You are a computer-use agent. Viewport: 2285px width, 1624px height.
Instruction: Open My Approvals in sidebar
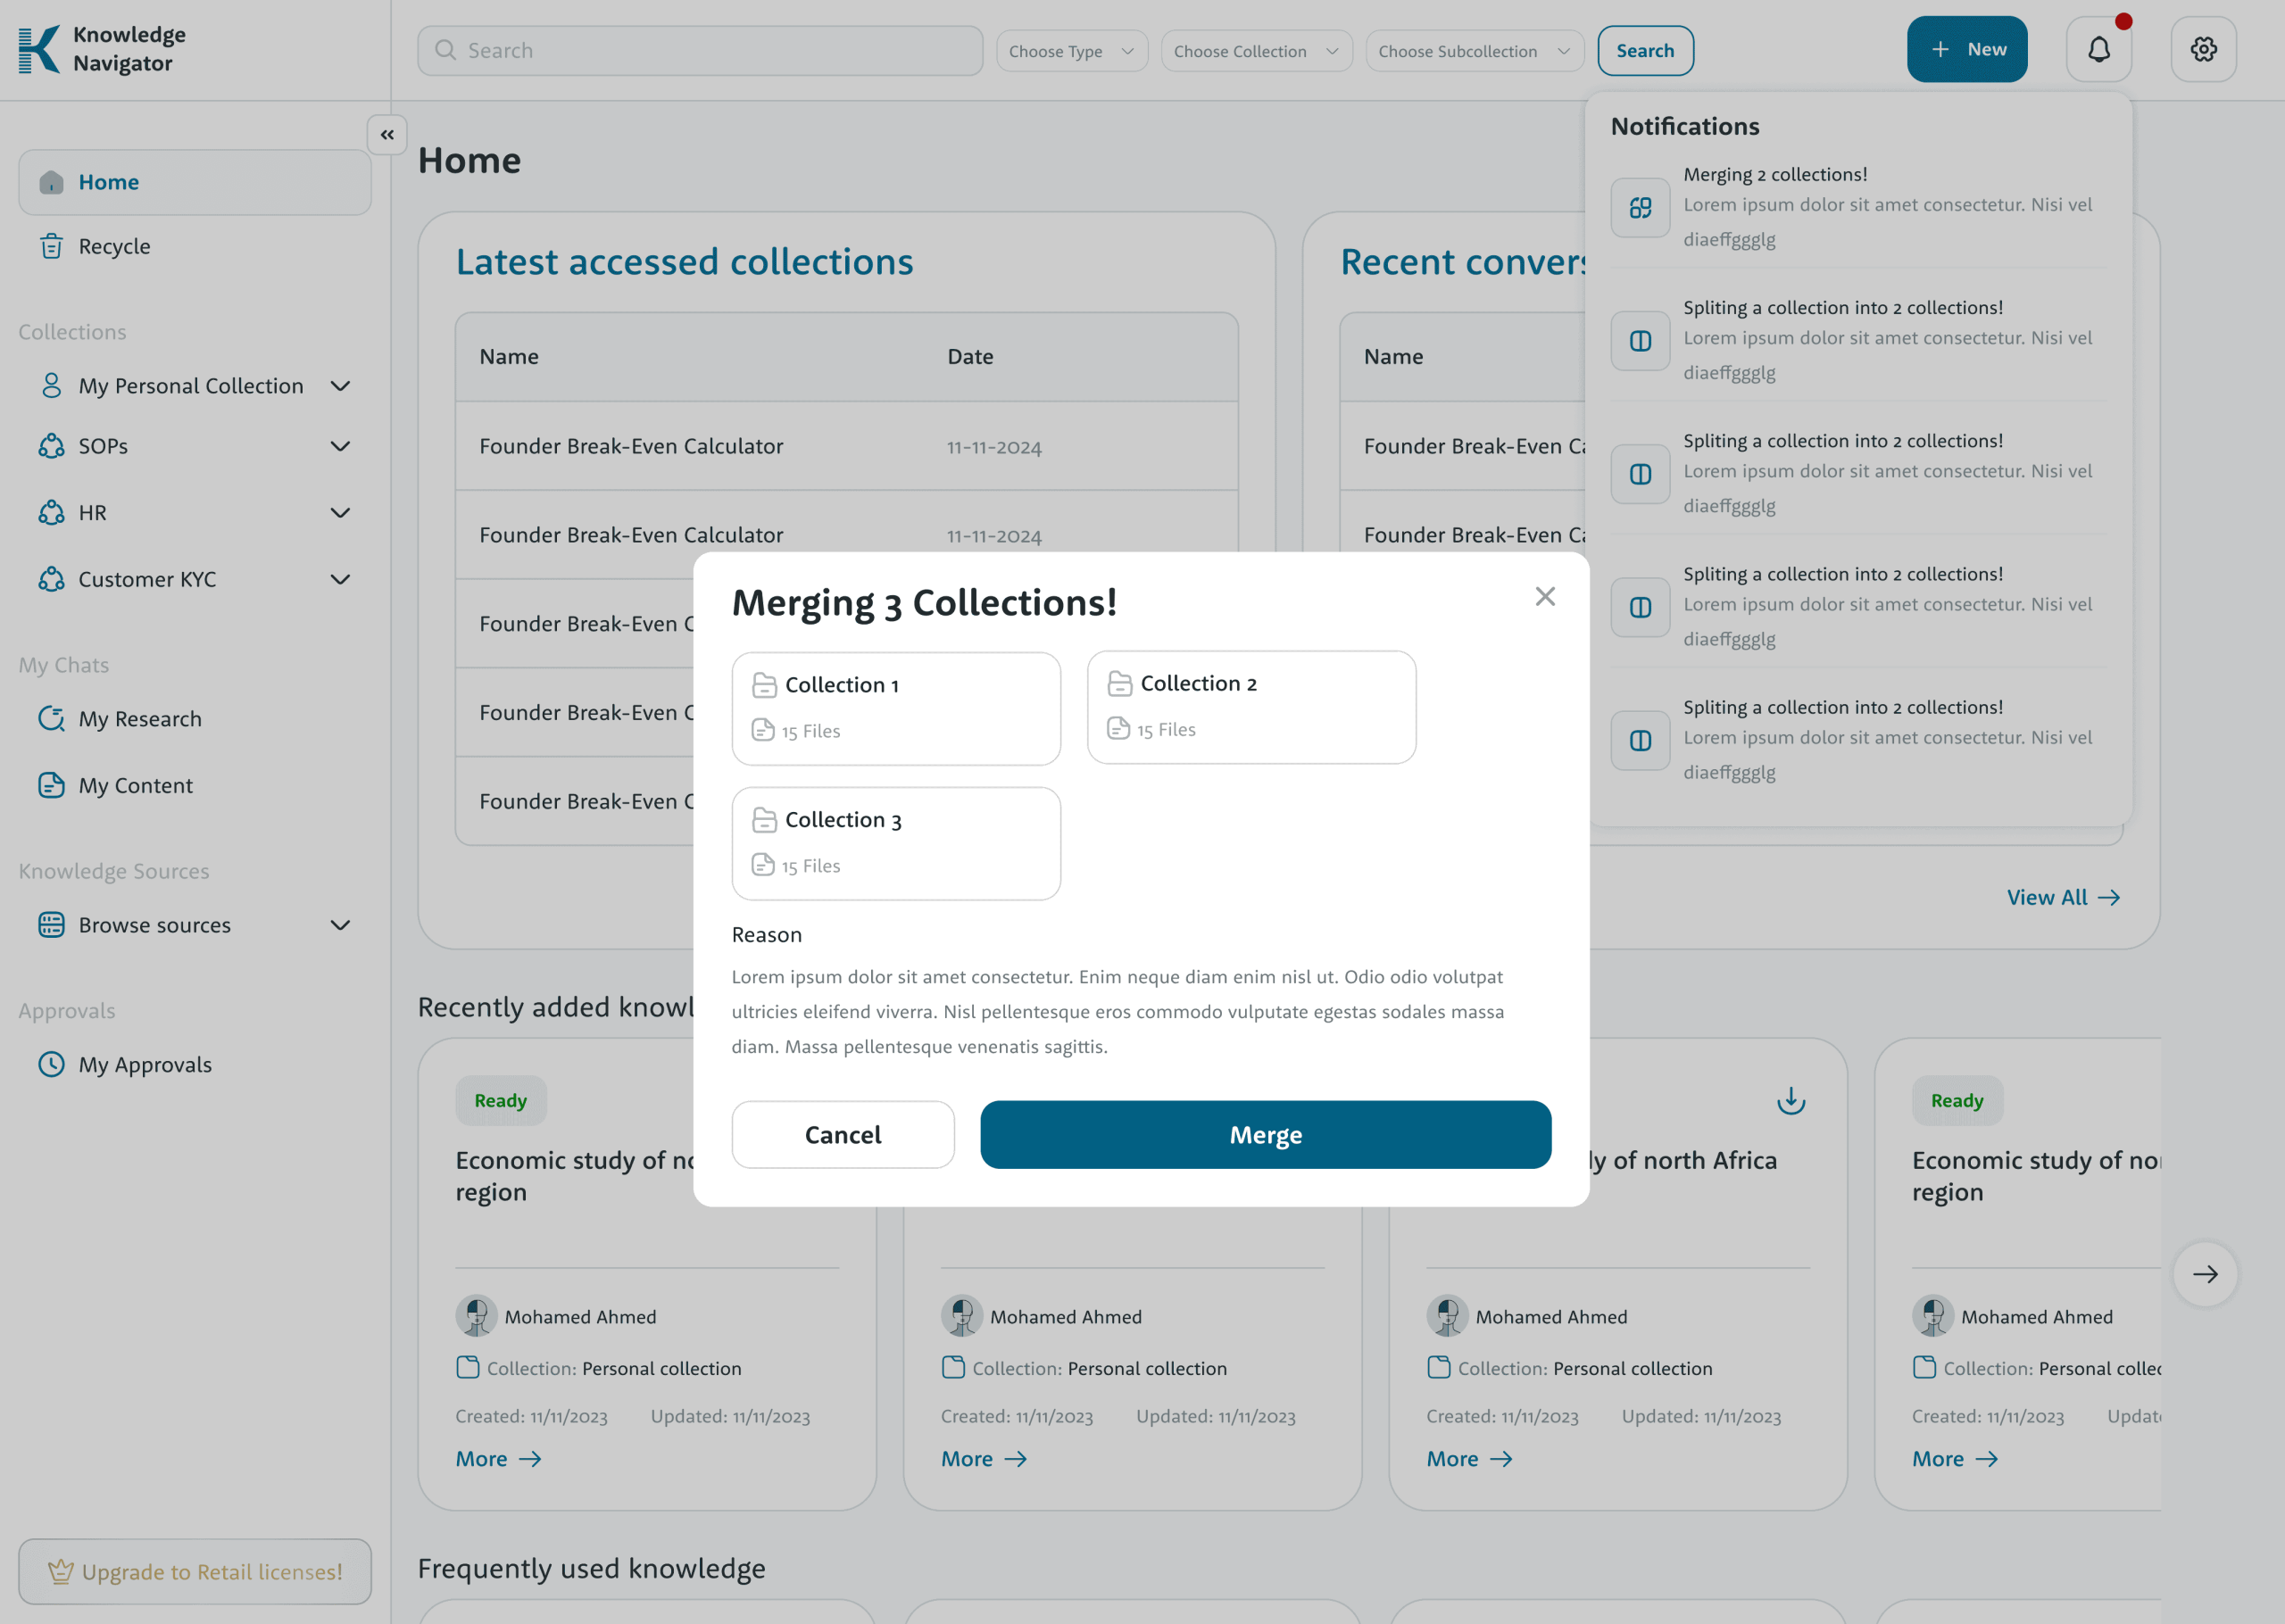point(145,1065)
